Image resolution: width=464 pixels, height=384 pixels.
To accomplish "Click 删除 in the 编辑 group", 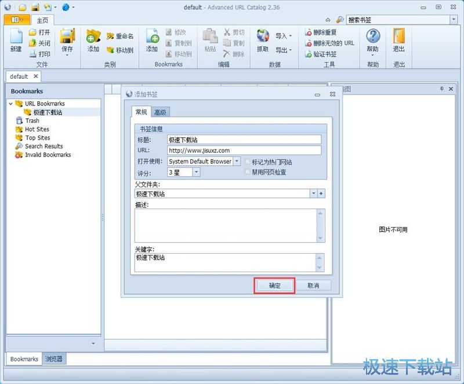I will pos(234,54).
